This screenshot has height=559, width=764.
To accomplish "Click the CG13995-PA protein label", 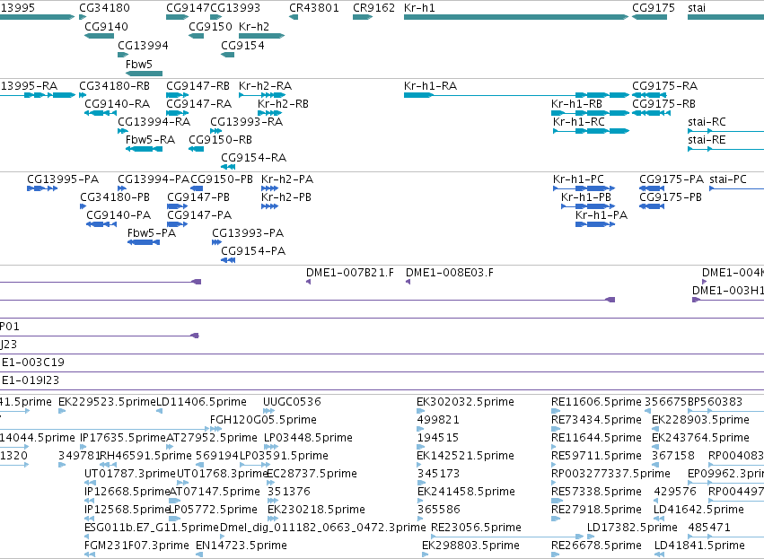I will pos(63,179).
